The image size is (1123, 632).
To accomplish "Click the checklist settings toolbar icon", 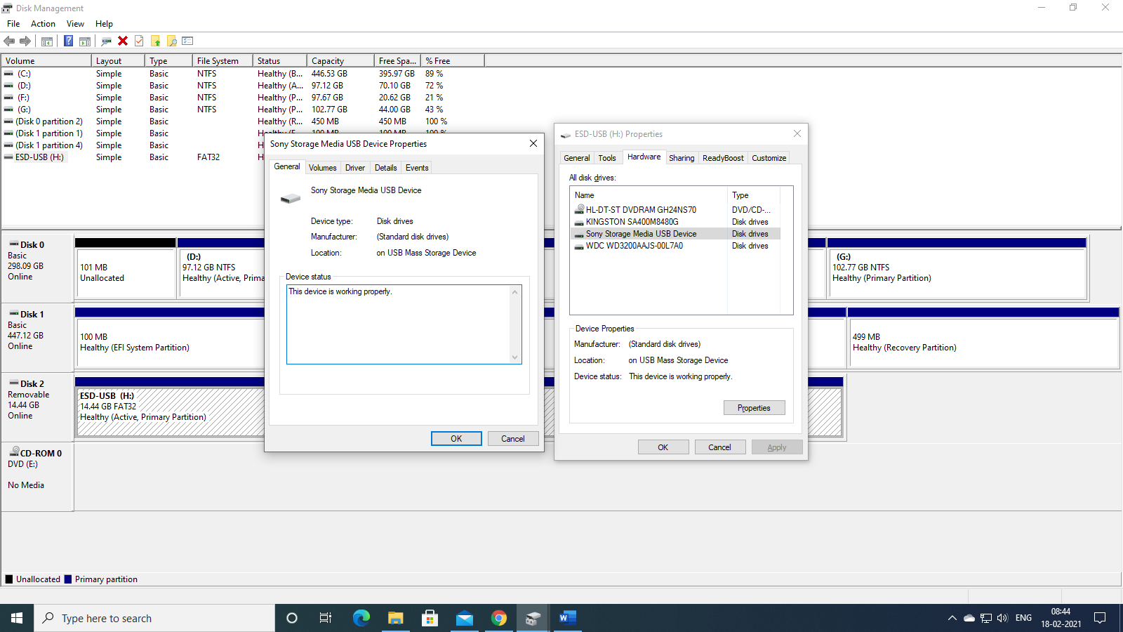I will [x=187, y=41].
